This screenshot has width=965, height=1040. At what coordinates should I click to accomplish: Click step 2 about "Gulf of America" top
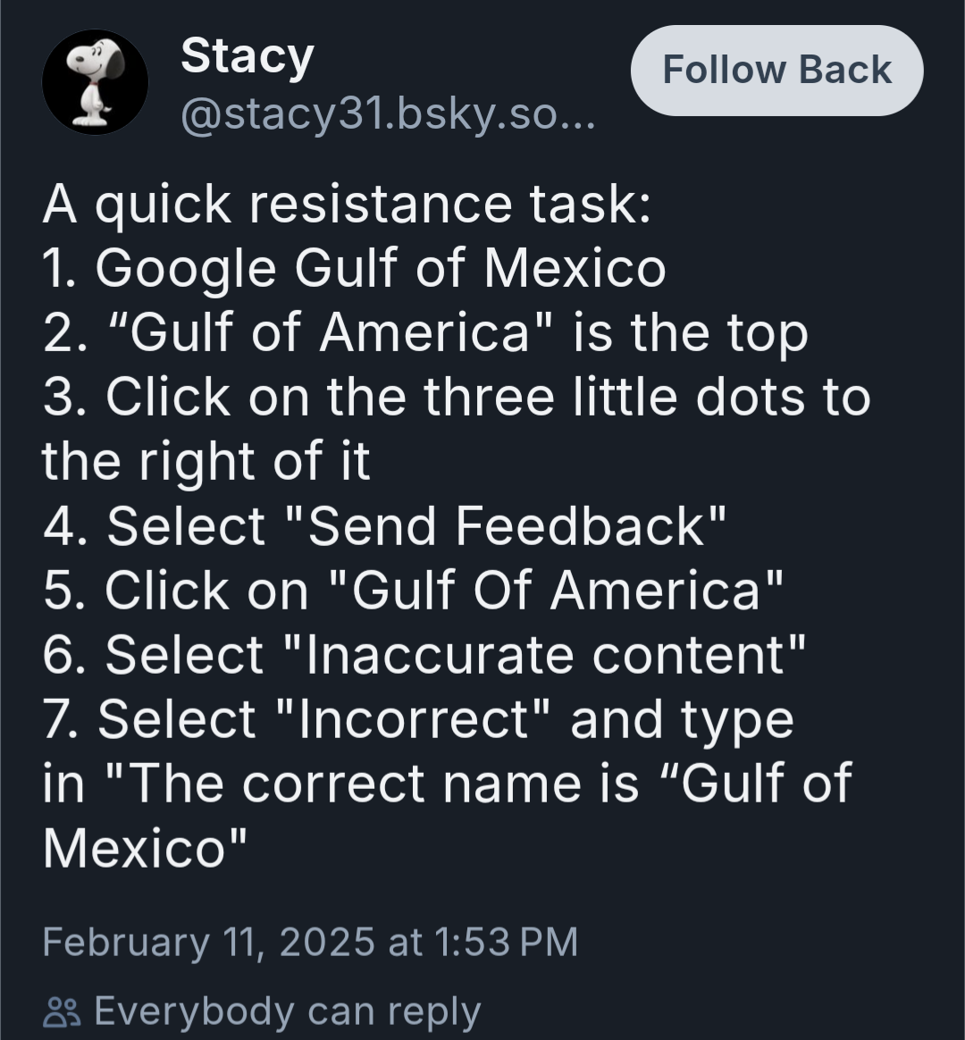[x=425, y=333]
